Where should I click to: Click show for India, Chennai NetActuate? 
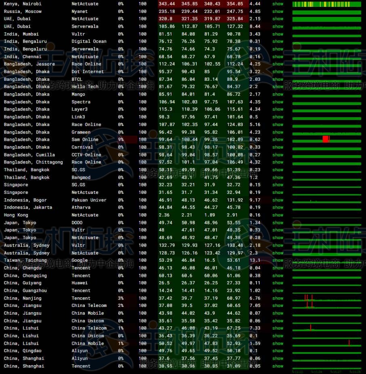coord(278,57)
